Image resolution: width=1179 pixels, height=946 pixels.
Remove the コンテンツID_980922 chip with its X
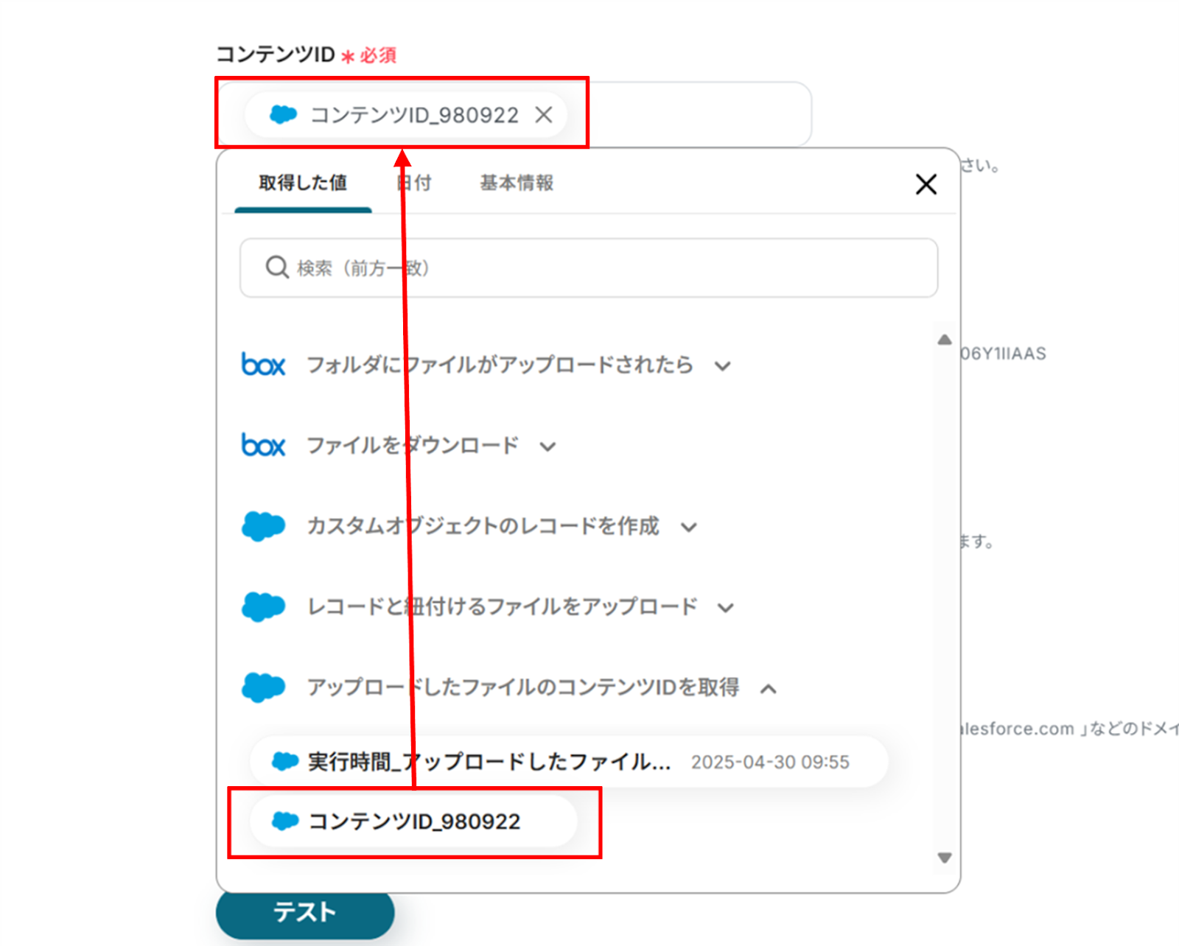tap(544, 115)
